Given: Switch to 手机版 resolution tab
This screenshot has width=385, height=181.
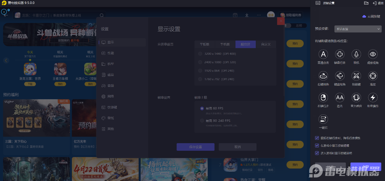Looking at the screenshot, I should coord(225,44).
